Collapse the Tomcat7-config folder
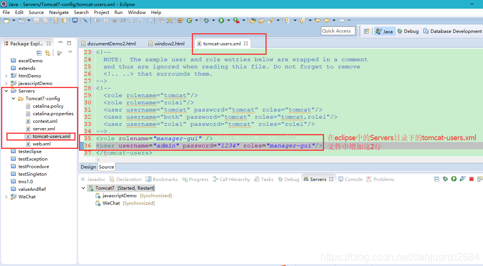 pyautogui.click(x=14, y=98)
